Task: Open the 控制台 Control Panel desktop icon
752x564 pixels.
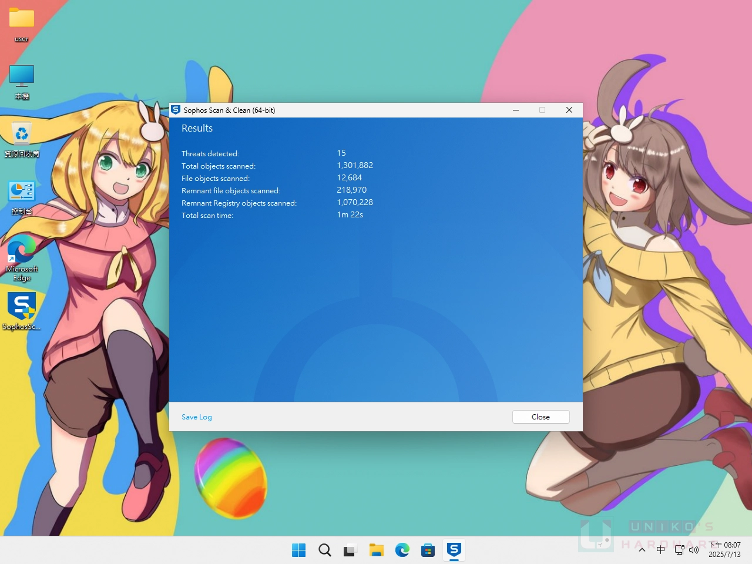Action: [22, 197]
